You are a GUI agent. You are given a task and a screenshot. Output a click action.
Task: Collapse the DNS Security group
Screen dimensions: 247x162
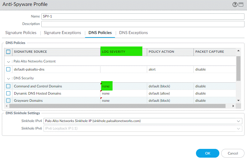pos(8,79)
